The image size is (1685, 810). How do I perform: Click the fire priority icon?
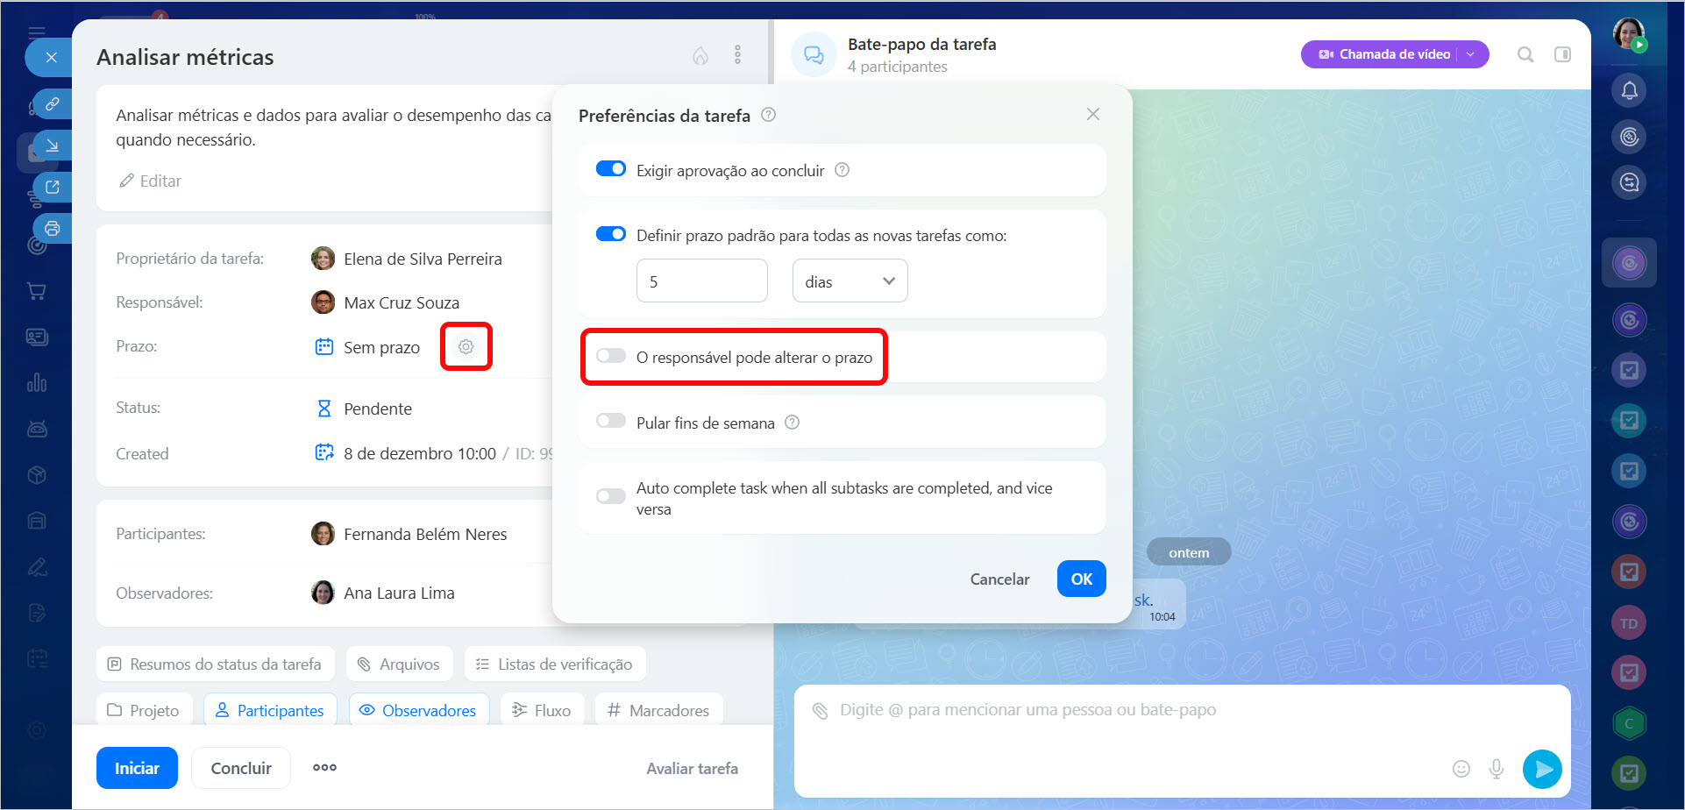(x=700, y=56)
